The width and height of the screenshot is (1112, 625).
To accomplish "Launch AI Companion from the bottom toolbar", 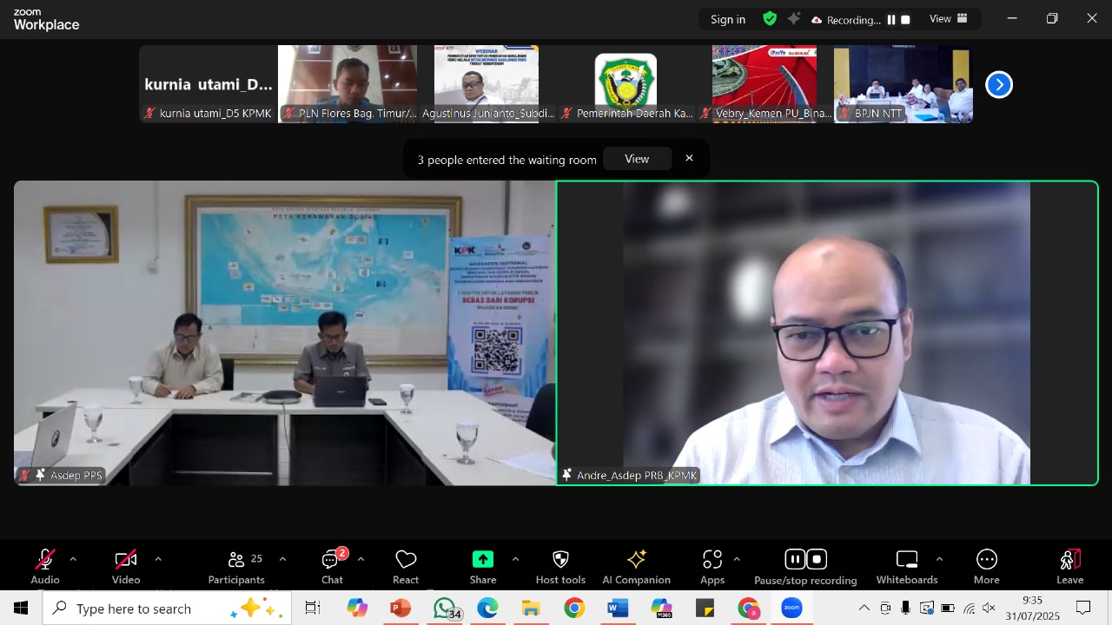I will tap(636, 566).
